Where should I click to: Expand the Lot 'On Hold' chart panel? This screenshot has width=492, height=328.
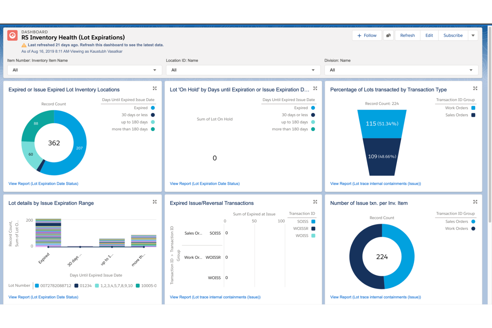[315, 88]
